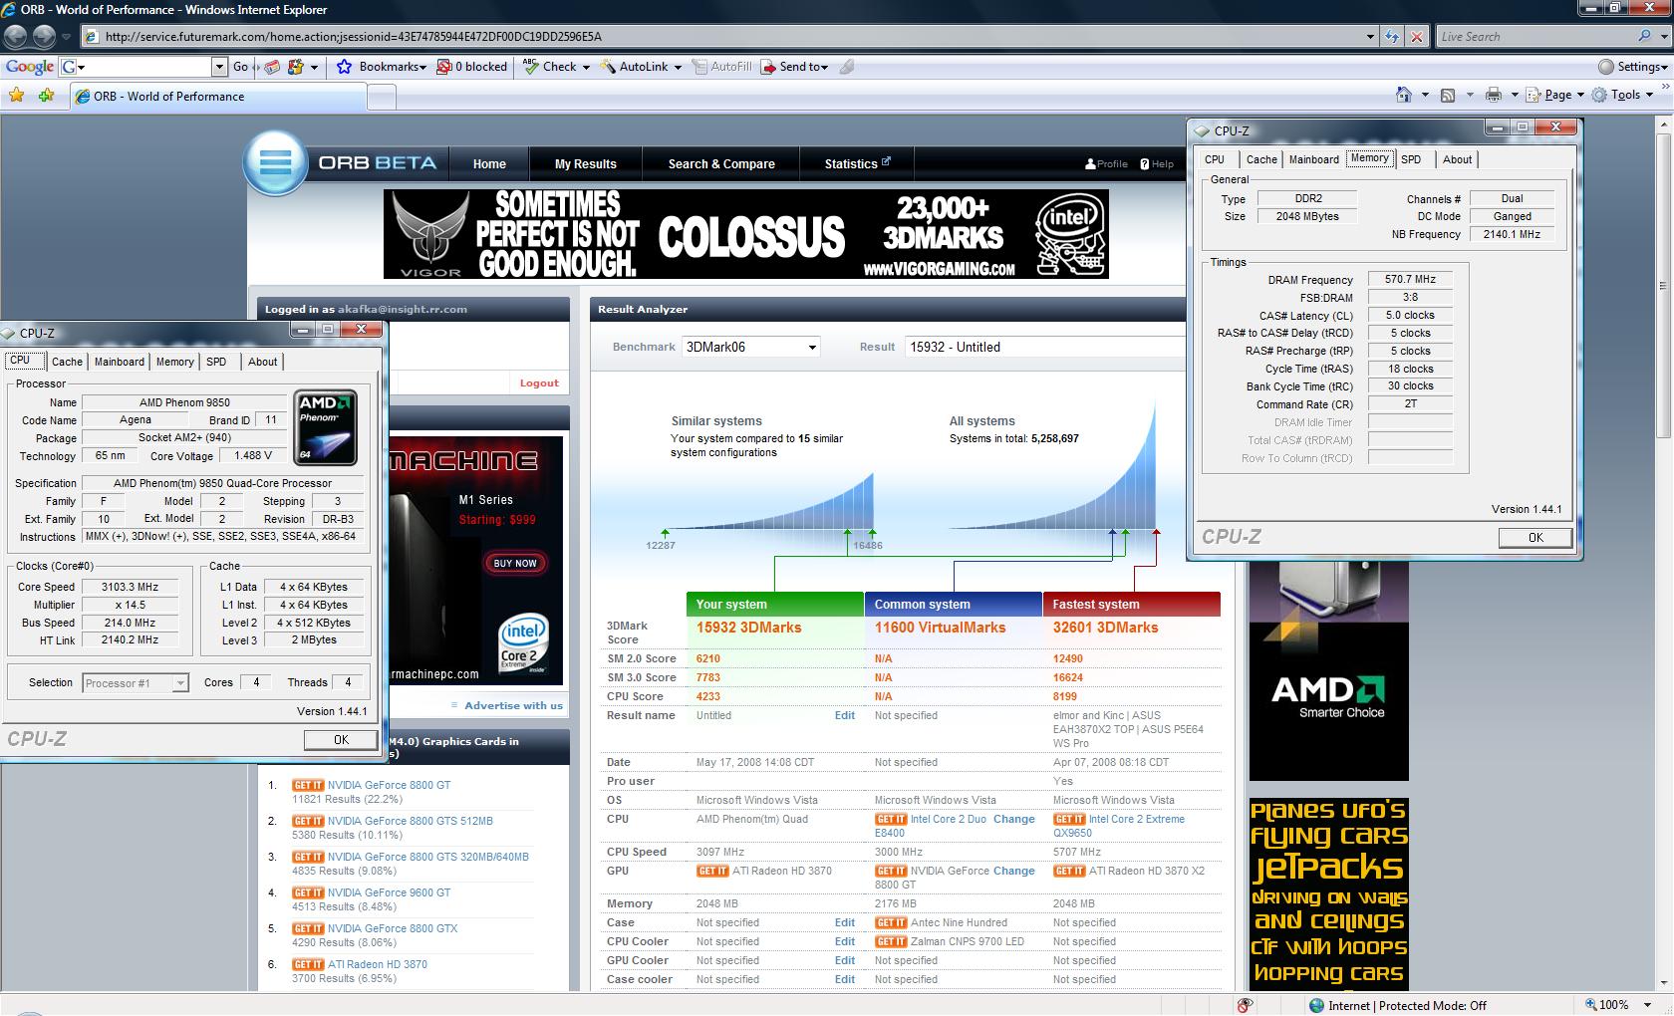Open the Benchmark 3DMark06 dropdown

point(751,347)
